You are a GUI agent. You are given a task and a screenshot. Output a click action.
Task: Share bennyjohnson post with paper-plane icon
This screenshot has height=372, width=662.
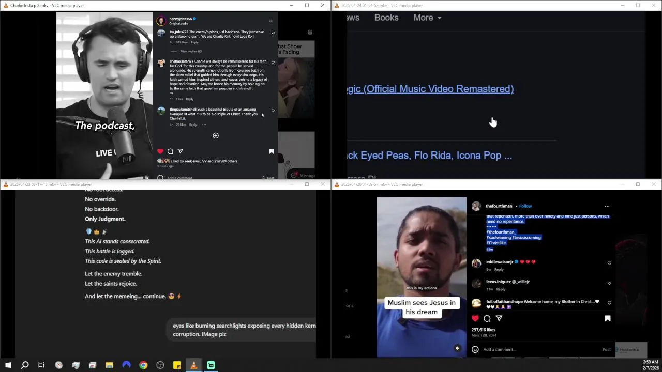180,151
